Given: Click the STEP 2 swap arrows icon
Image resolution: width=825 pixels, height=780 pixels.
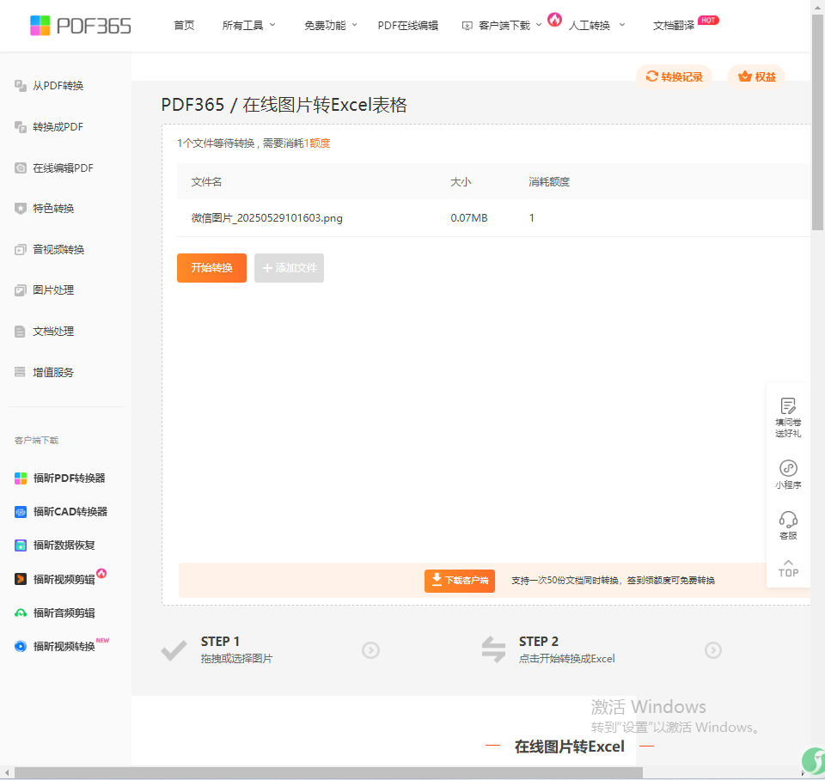Looking at the screenshot, I should point(493,649).
